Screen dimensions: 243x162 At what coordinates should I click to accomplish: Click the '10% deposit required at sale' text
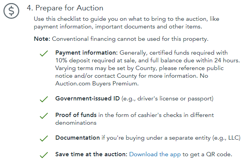(96, 60)
